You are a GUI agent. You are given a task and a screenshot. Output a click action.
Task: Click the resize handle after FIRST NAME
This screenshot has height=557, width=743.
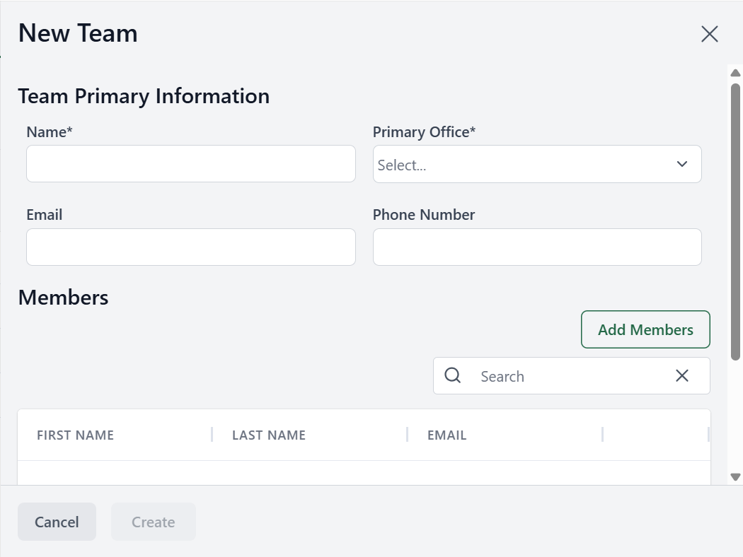point(212,435)
